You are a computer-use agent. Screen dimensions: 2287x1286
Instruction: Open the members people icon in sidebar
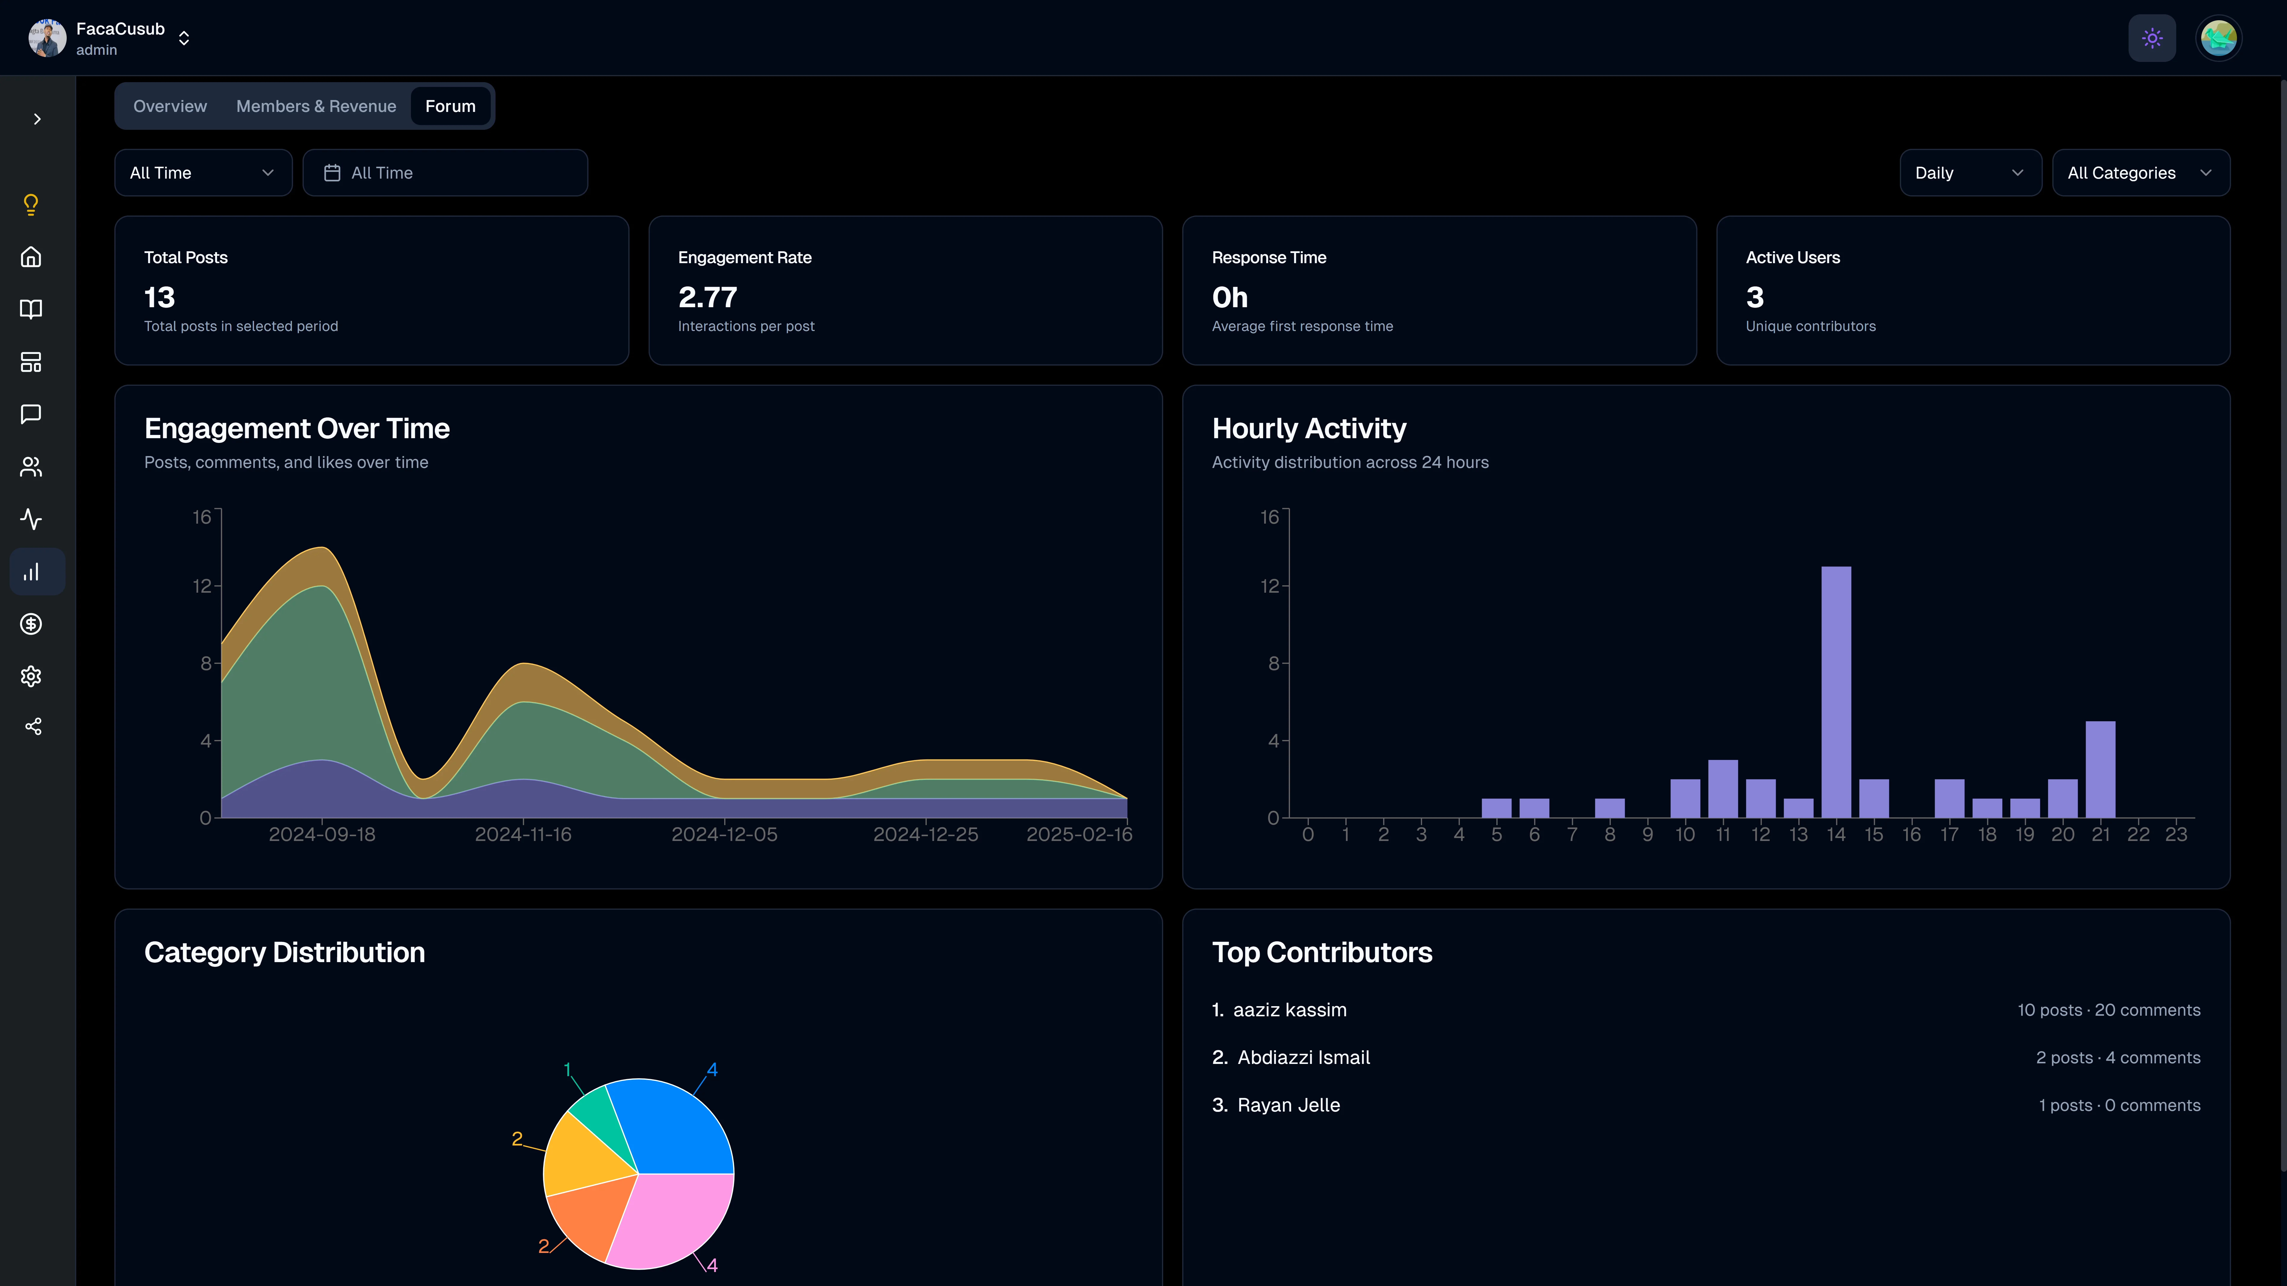31,467
